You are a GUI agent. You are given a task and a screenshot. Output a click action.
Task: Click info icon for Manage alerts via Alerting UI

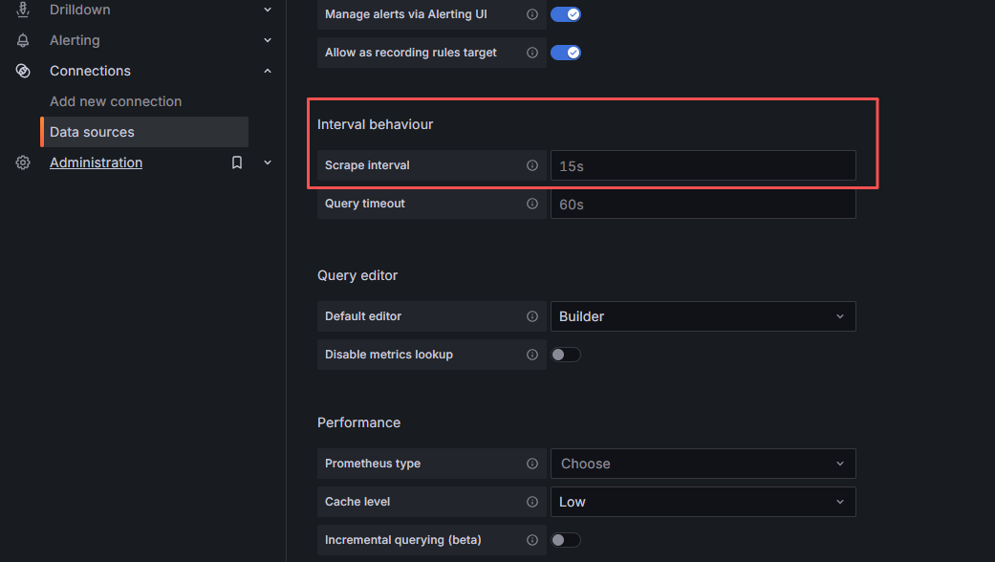coord(532,14)
